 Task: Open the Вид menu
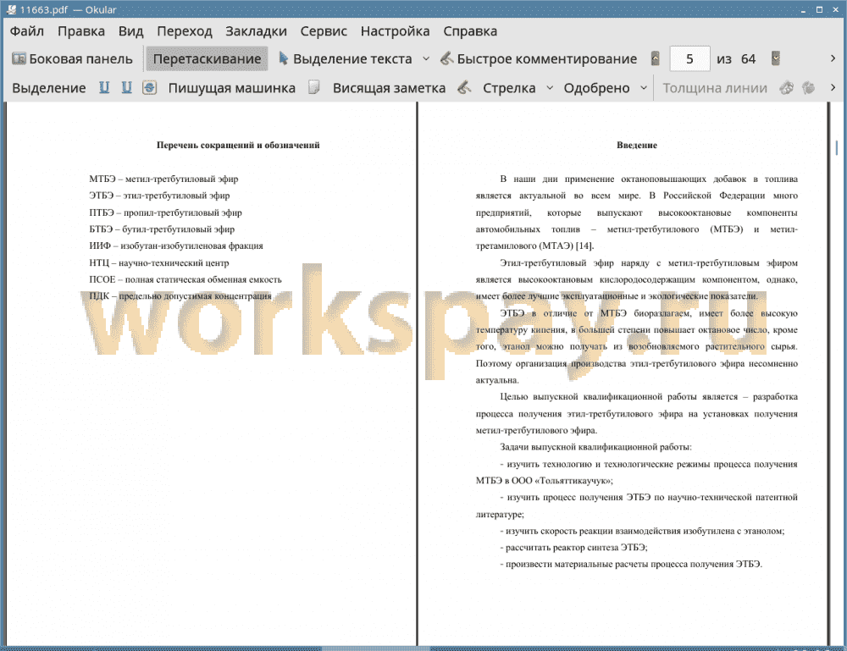130,31
